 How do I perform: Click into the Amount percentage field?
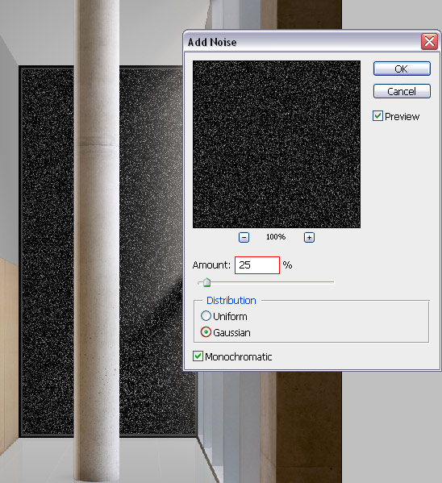257,265
